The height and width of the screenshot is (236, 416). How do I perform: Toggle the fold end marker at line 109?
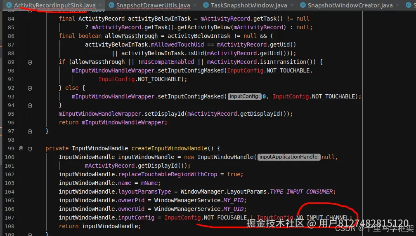point(30,234)
